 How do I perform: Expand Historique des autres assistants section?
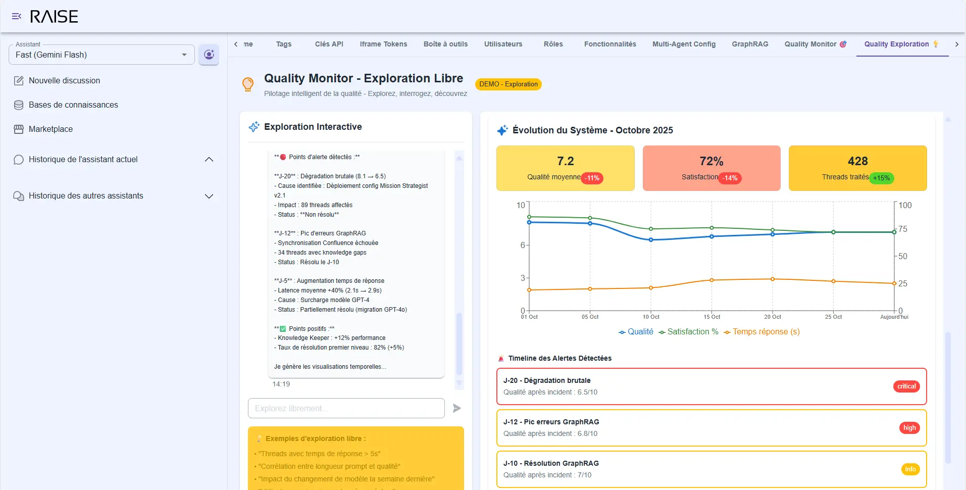click(x=209, y=196)
